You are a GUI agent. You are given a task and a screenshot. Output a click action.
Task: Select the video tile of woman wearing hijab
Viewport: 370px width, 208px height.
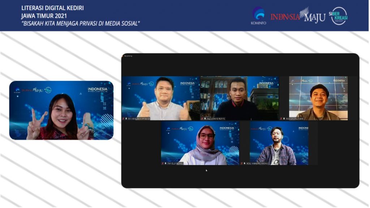pos(200,143)
